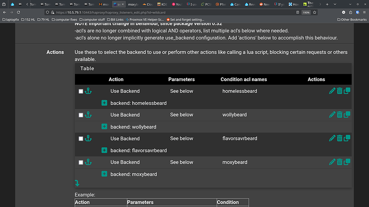Viewport: 369px width, 207px height.
Task: Click the anchor icon on the flavorsavrbeard row
Action: tap(88, 138)
